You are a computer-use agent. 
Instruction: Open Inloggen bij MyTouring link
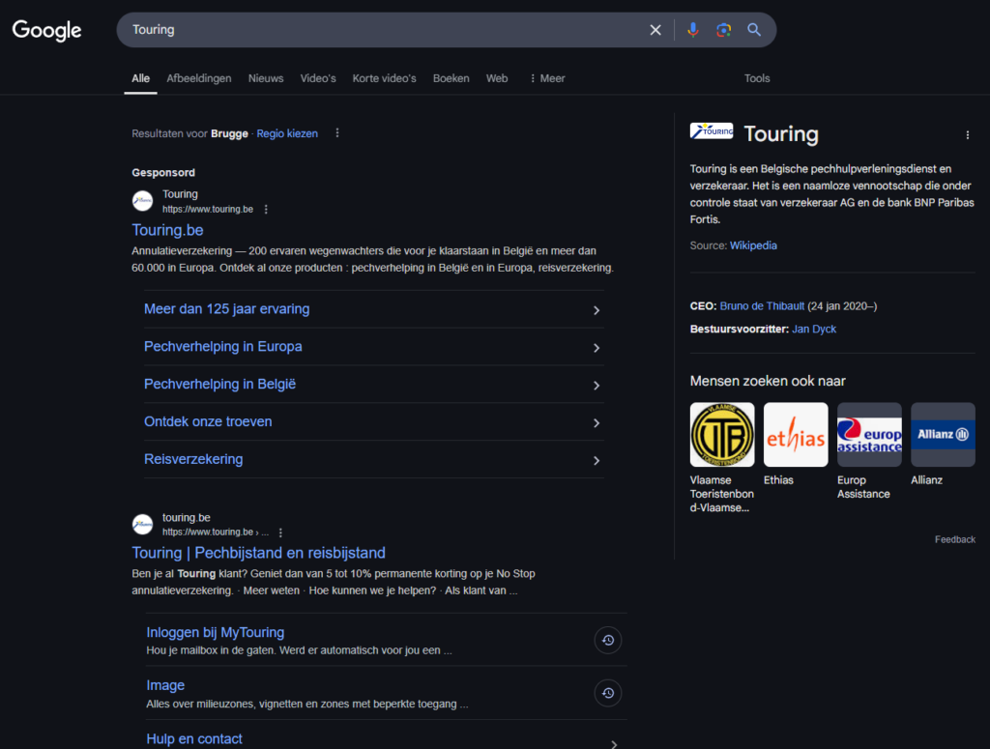click(x=216, y=632)
